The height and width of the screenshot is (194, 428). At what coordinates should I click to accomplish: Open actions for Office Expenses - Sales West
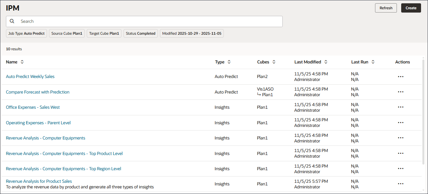[x=401, y=107]
